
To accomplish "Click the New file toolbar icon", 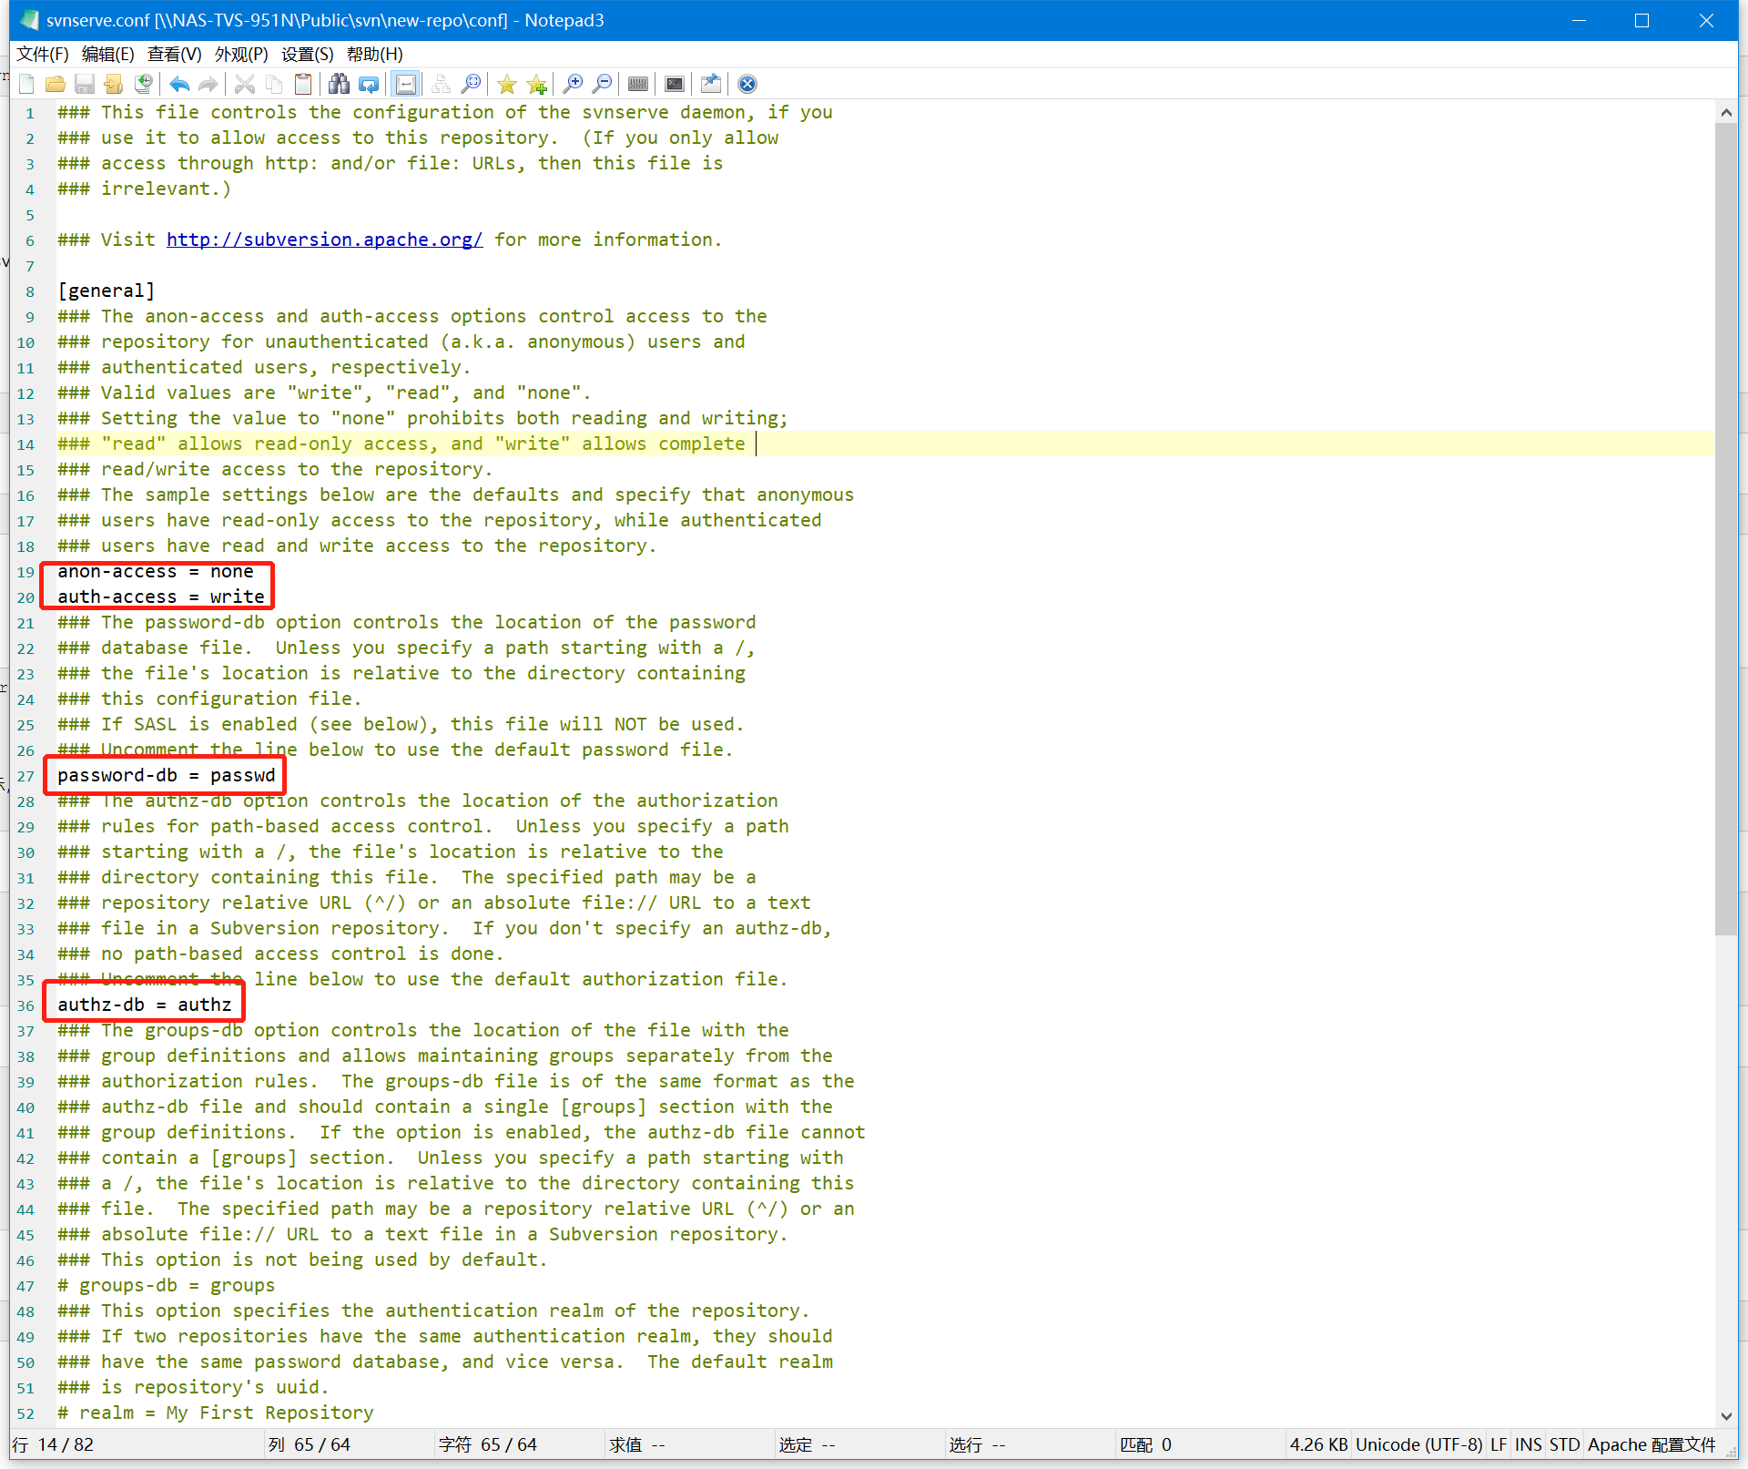I will click(26, 85).
